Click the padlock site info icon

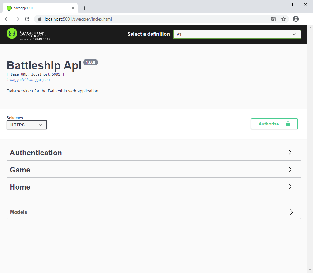pos(40,19)
